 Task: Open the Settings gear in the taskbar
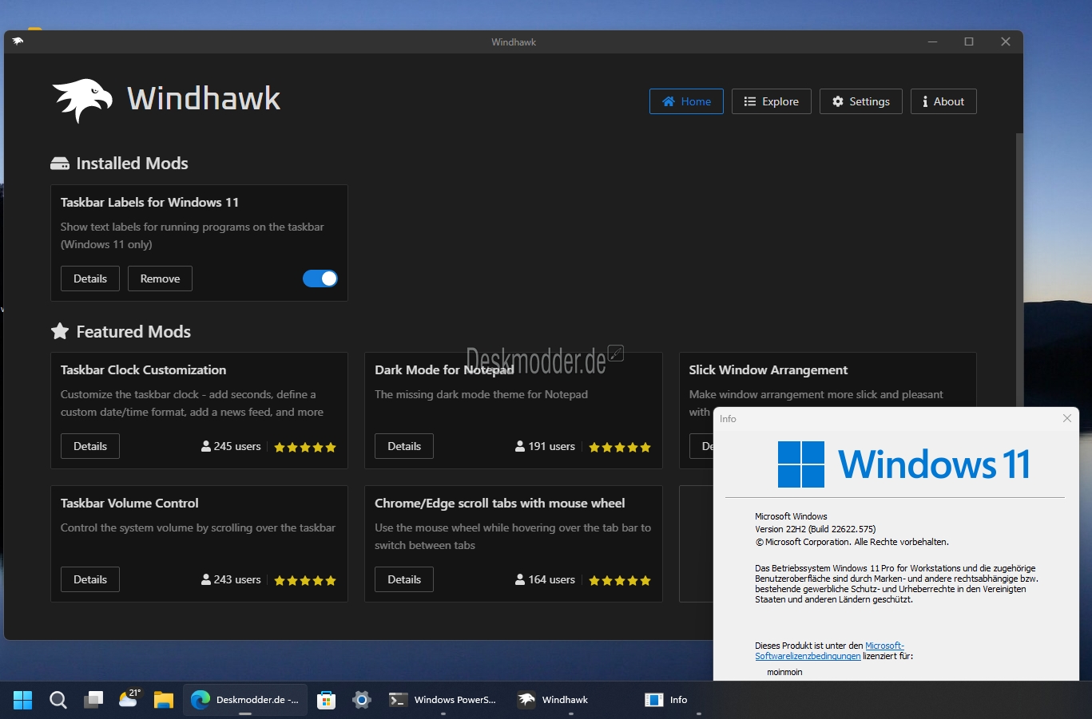tap(362, 700)
